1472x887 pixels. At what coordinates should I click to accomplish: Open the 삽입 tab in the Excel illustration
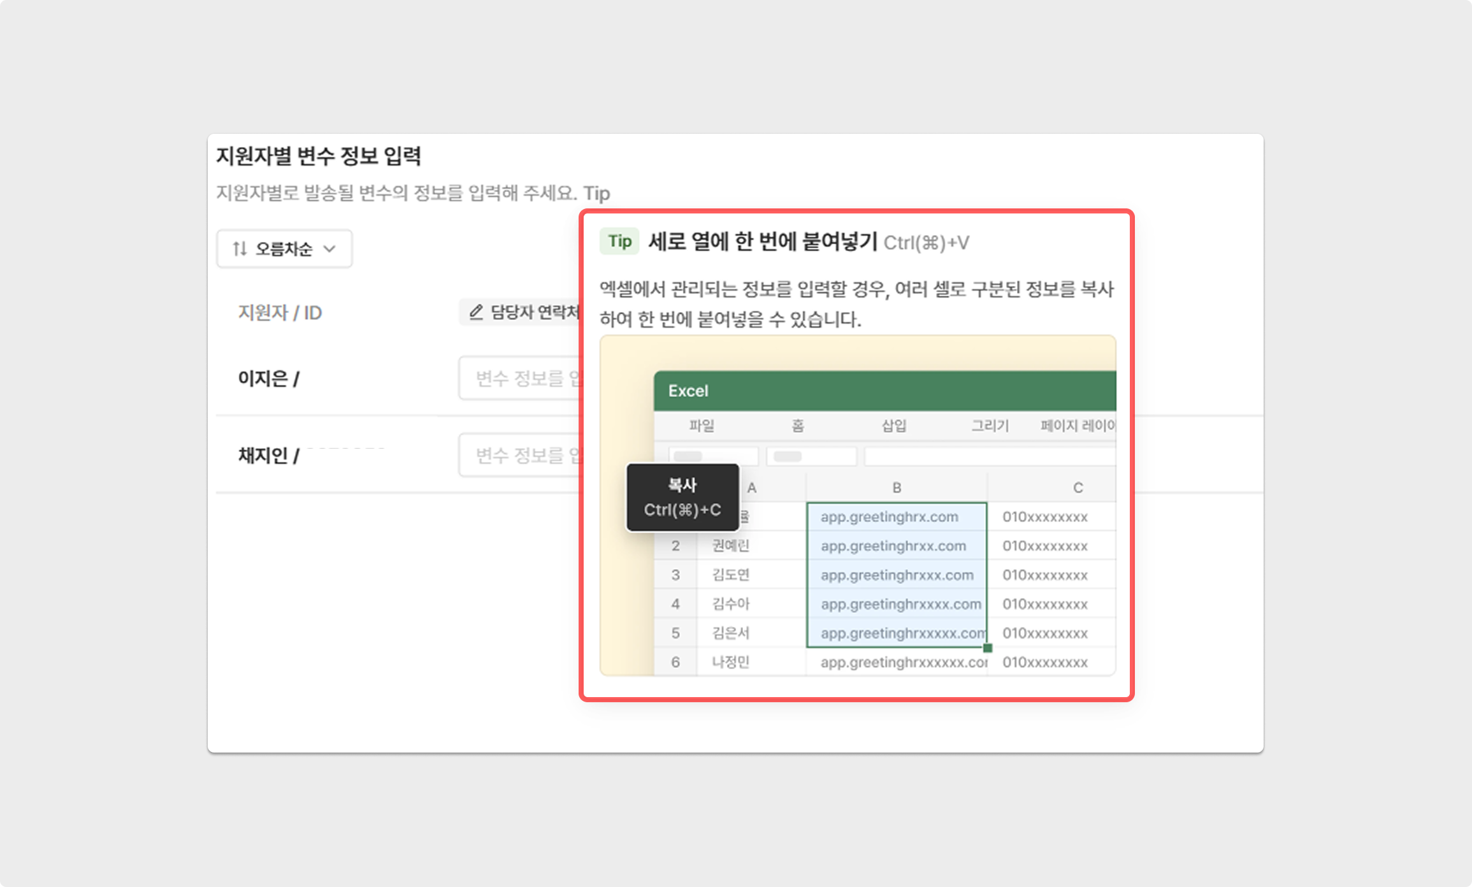click(x=893, y=426)
